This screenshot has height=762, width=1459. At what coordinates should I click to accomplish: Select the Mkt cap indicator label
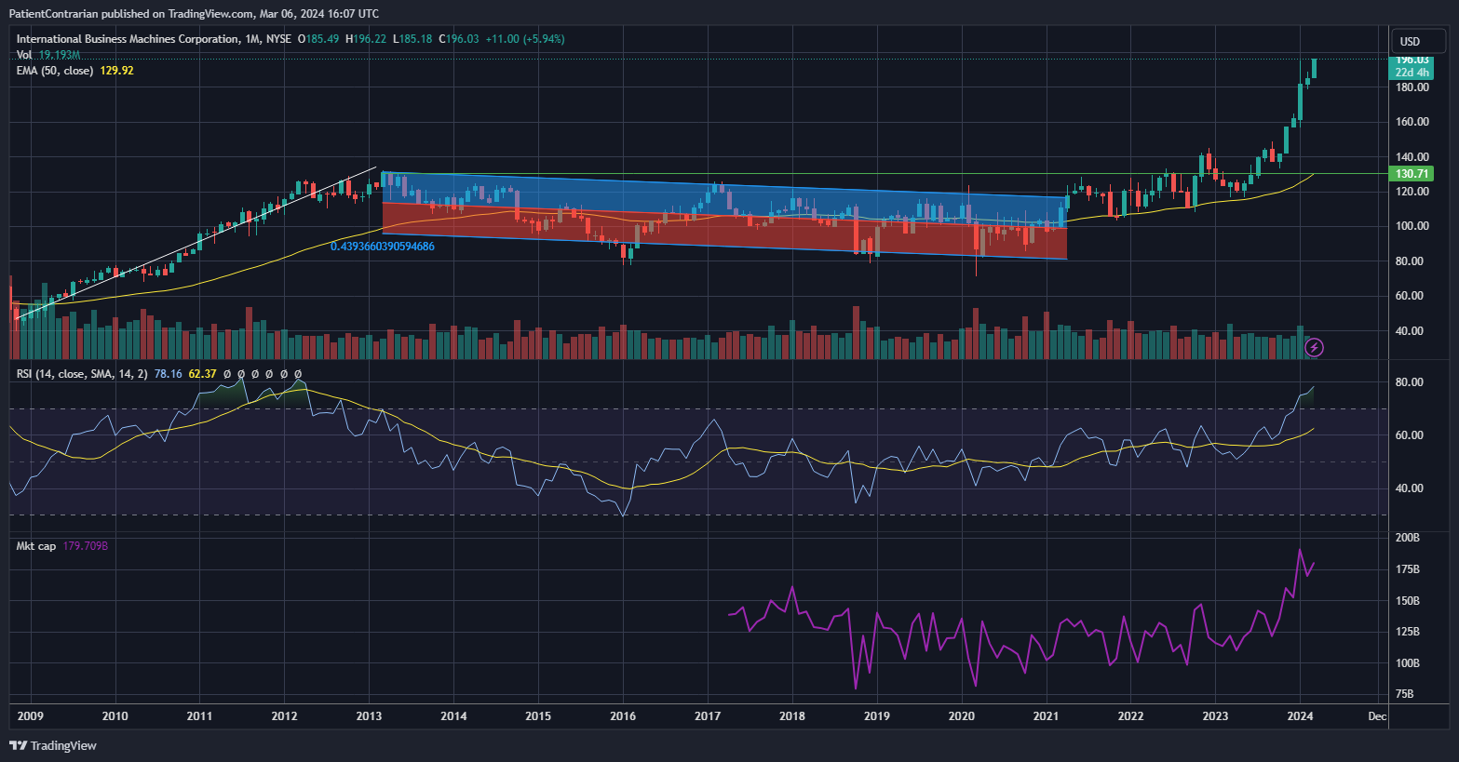(36, 546)
